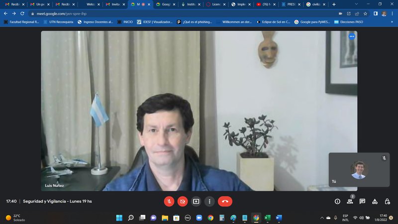This screenshot has width=398, height=224.
Task: Open Task View on the taskbar
Action: pos(142,218)
